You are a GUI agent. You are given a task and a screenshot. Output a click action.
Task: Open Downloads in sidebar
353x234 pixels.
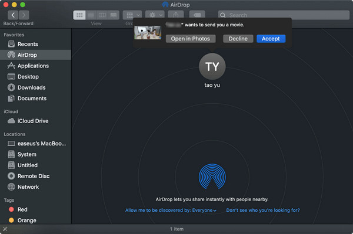click(x=35, y=87)
